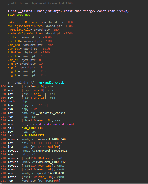Viewport: 148px width, 184px height.
Task: Click xmmword_140003410 data reference
Action: [52, 151]
